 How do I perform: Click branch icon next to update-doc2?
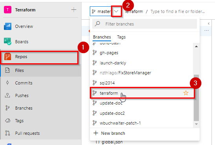pos(95,113)
